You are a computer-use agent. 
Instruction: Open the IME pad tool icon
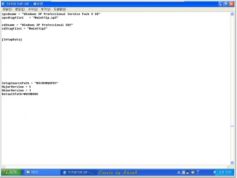coord(188,172)
